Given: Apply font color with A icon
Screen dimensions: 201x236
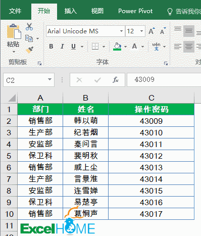Looking at the screenshot, I should coord(134,46).
